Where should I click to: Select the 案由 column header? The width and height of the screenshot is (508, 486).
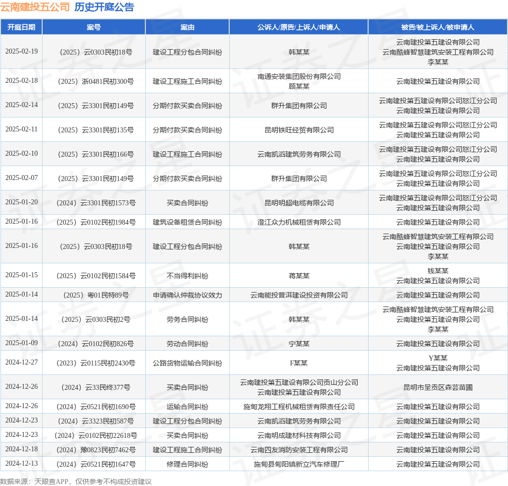point(187,27)
